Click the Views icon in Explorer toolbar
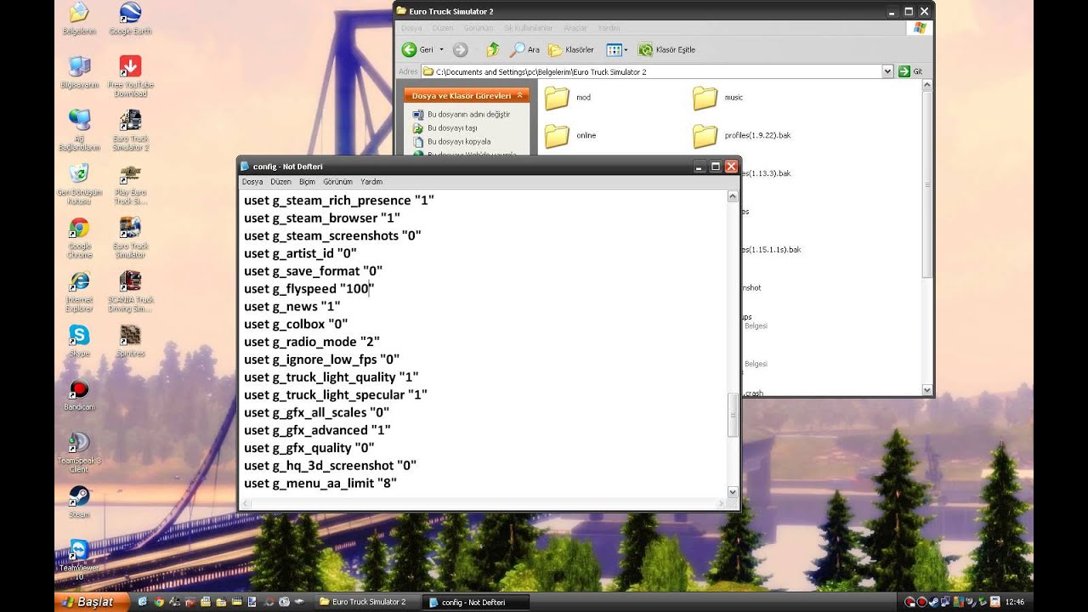Screen dimensions: 1088x612 click(x=614, y=49)
